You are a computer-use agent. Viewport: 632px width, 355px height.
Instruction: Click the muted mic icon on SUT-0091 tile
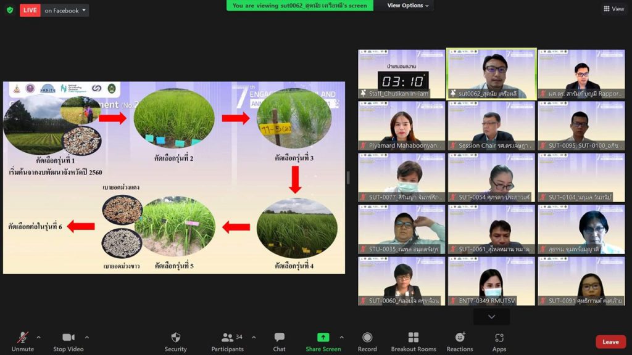(x=543, y=301)
